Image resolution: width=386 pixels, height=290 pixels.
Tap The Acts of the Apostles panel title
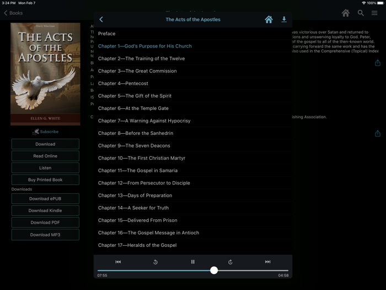click(193, 19)
